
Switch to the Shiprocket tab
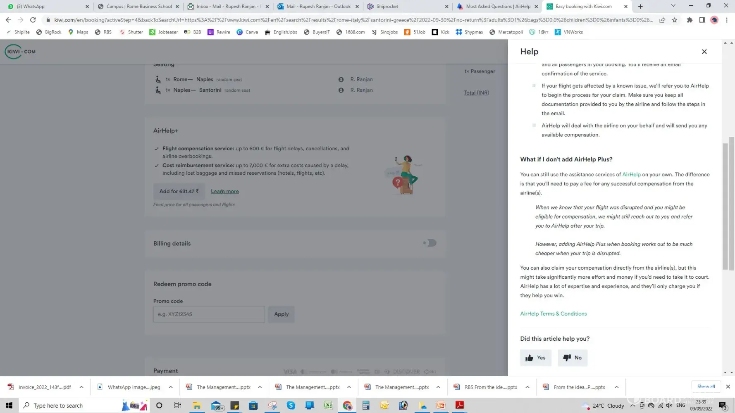(408, 6)
